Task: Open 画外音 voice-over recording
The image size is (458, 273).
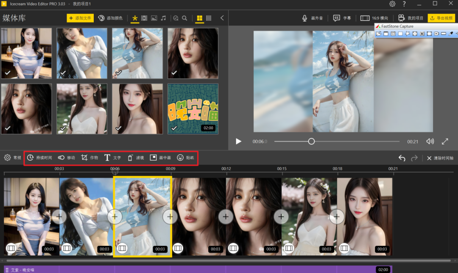Action: 312,18
